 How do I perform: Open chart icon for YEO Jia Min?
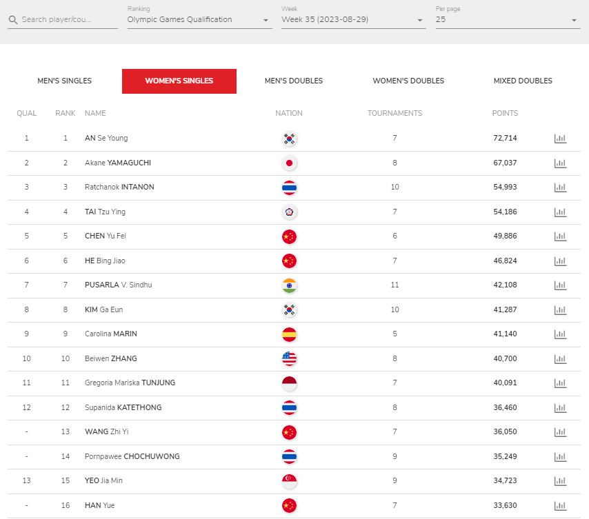pos(560,480)
